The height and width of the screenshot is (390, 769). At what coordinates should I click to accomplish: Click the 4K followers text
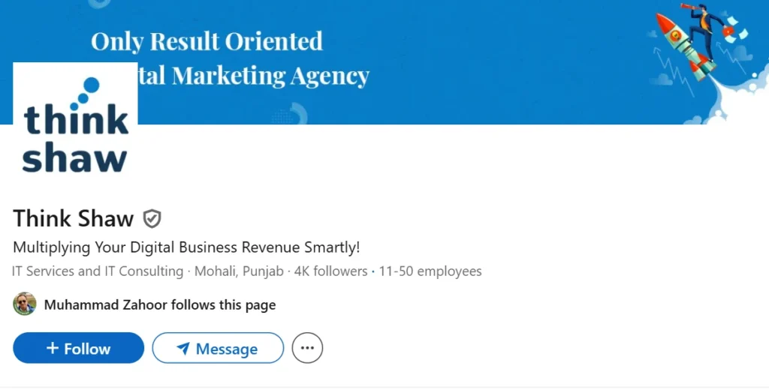coord(330,271)
